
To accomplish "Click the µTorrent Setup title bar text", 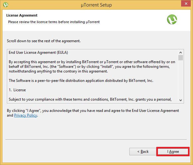I will (96, 5).
